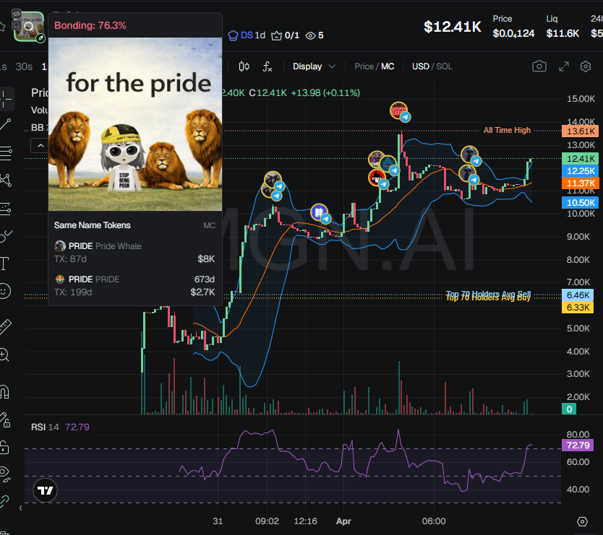Click the time axis settings target icon
This screenshot has height=535, width=603.
click(582, 521)
